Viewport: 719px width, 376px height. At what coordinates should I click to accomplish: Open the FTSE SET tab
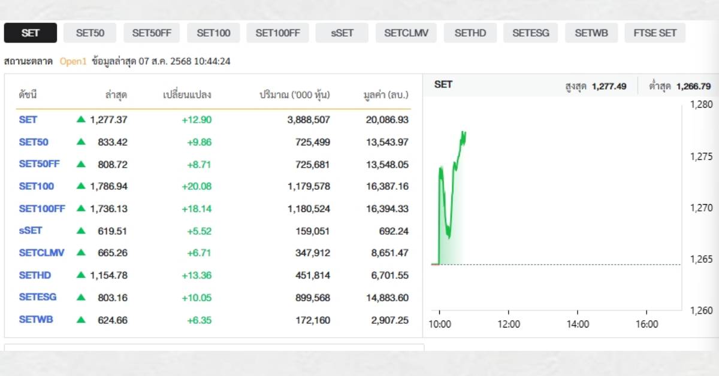[655, 33]
